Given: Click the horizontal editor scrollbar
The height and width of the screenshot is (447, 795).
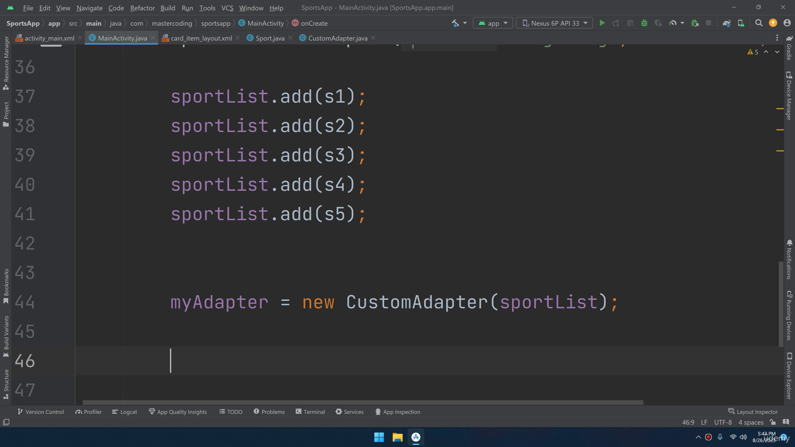Looking at the screenshot, I should [363, 402].
